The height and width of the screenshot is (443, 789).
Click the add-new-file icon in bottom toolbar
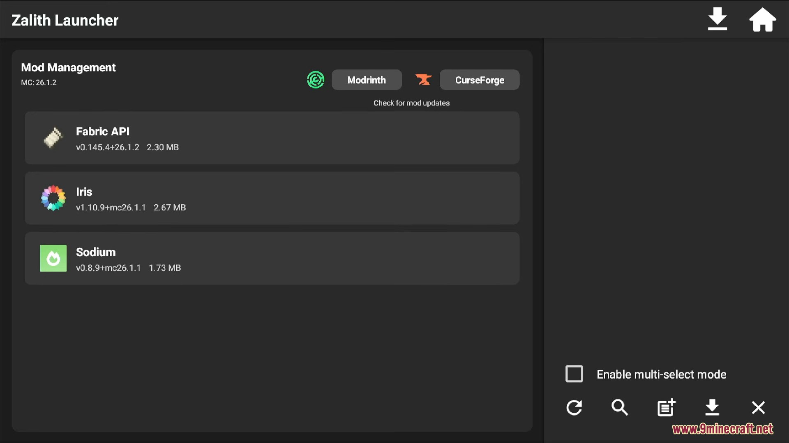tap(666, 407)
